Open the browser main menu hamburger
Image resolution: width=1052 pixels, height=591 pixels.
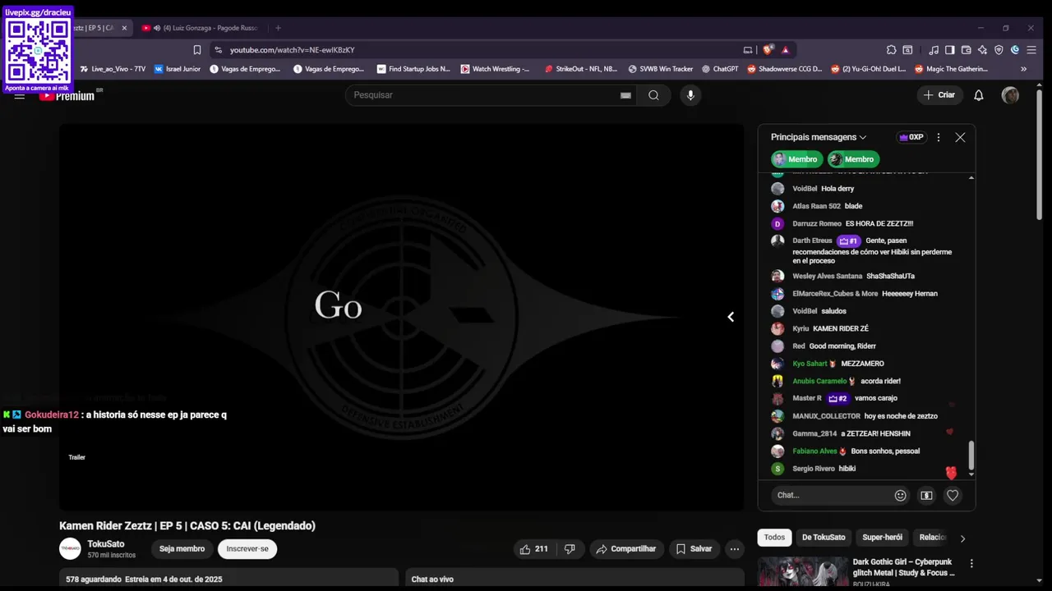(x=1031, y=50)
